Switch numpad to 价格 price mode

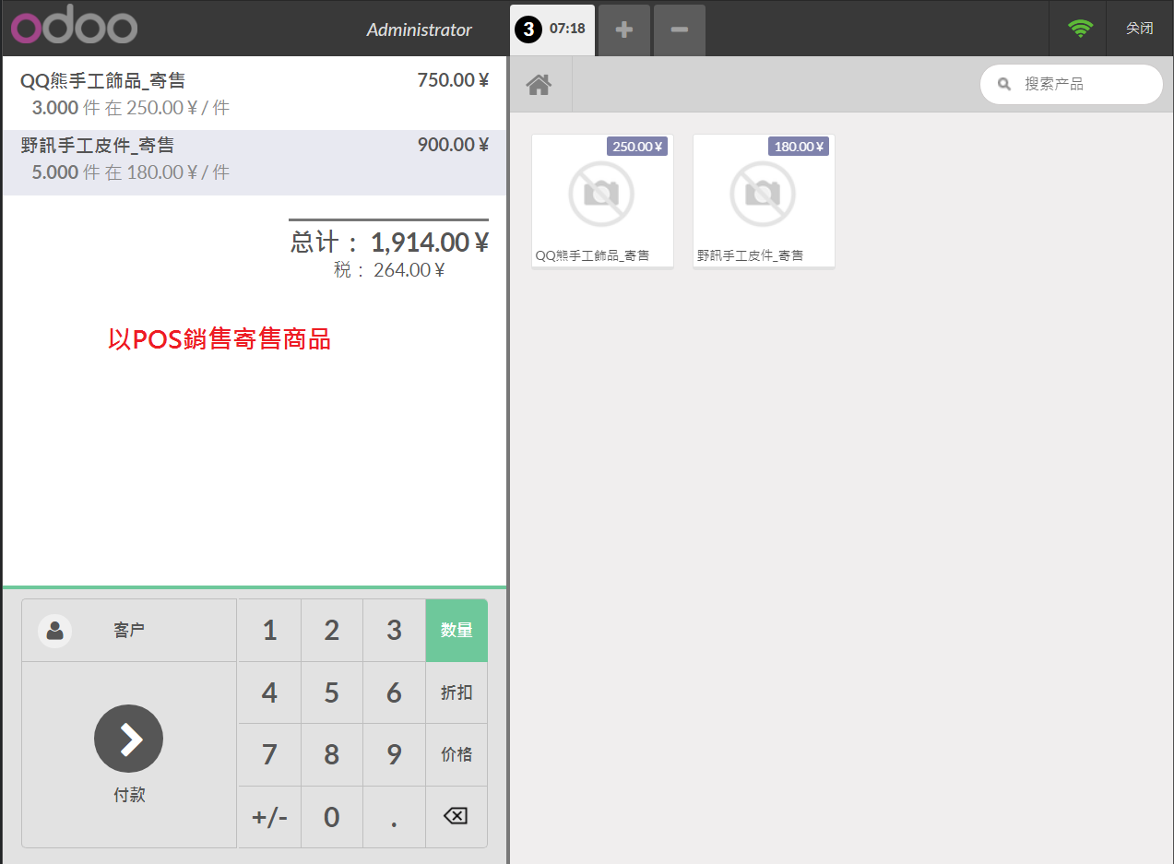click(457, 754)
